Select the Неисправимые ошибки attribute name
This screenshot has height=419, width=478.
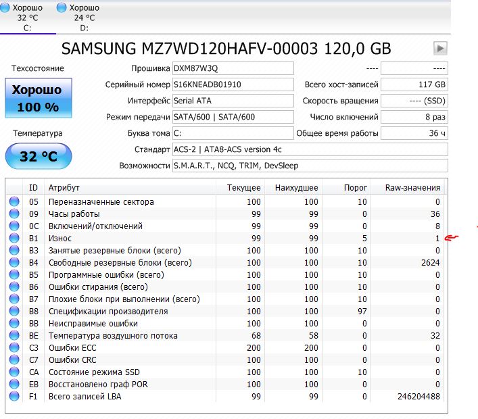click(x=93, y=324)
